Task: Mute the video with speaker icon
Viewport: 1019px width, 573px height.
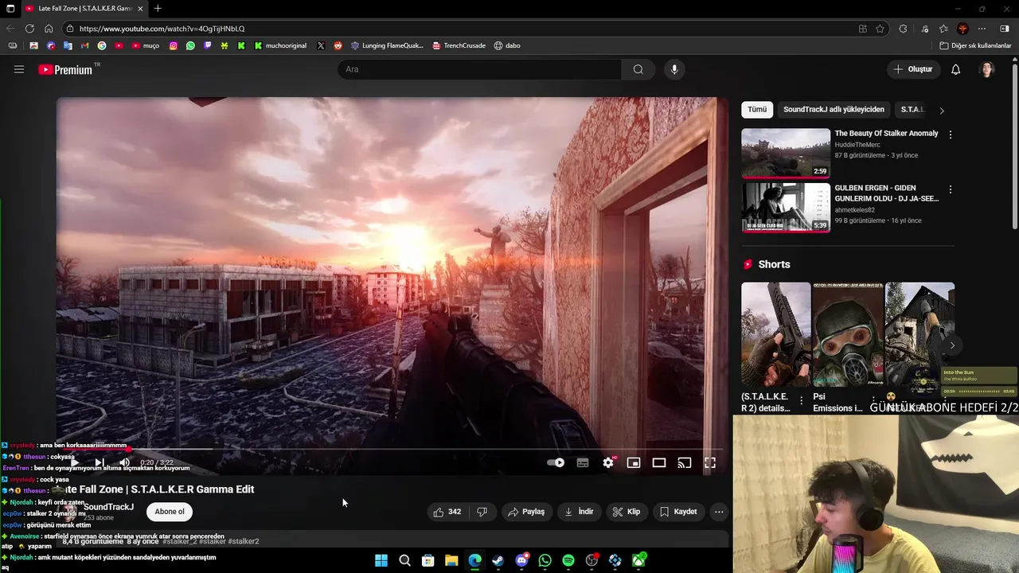Action: [124, 462]
